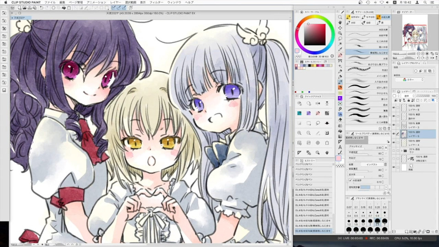Screen dimensions: 439x247
Task: Select the Text 'A' tool
Action: [x=340, y=147]
